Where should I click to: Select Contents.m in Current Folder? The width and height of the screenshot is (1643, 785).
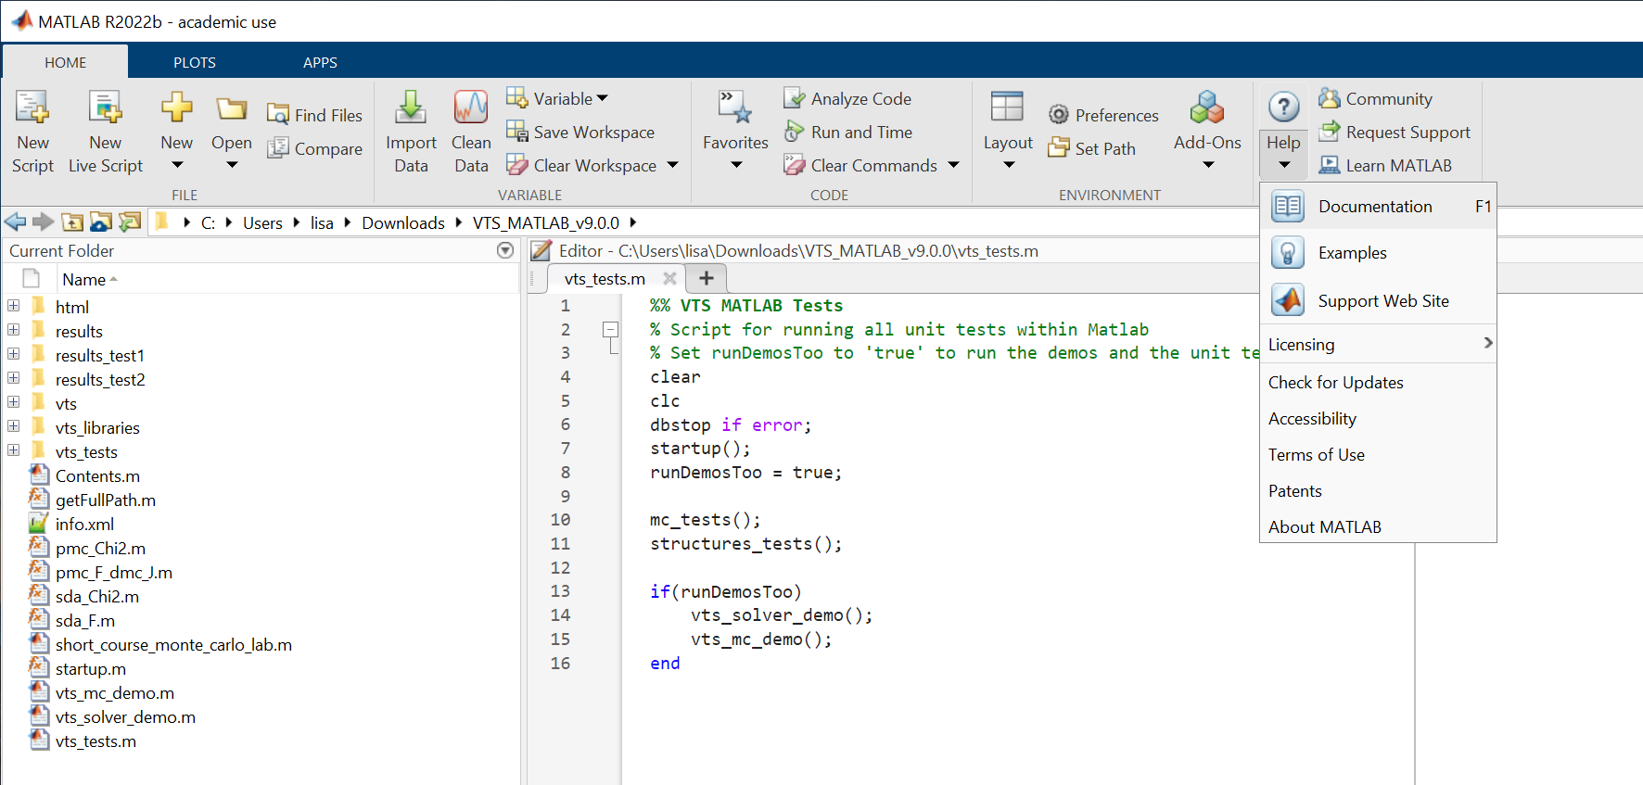click(97, 476)
